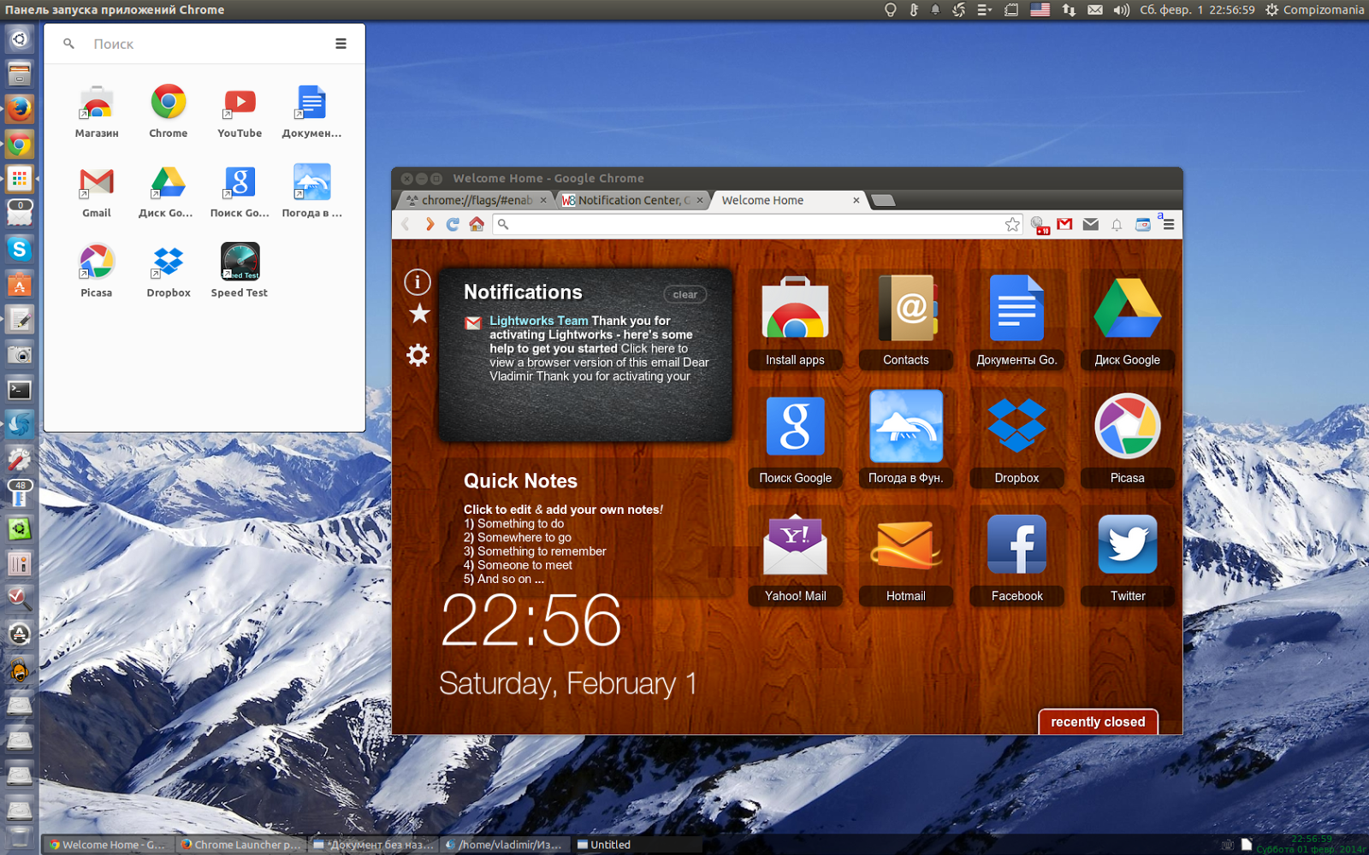Open the Поиск Google tile on Welcome Home
The width and height of the screenshot is (1369, 855).
[795, 439]
